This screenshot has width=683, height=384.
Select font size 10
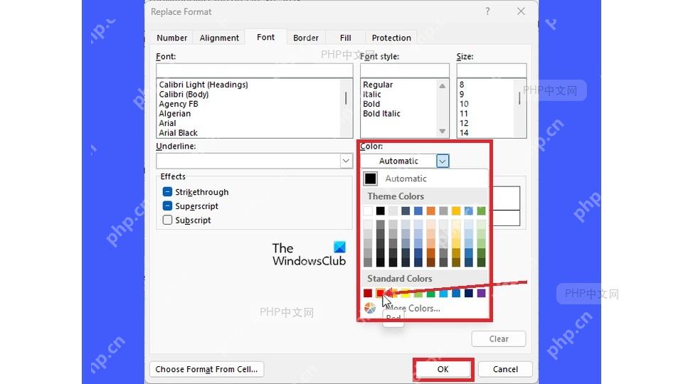(x=464, y=104)
